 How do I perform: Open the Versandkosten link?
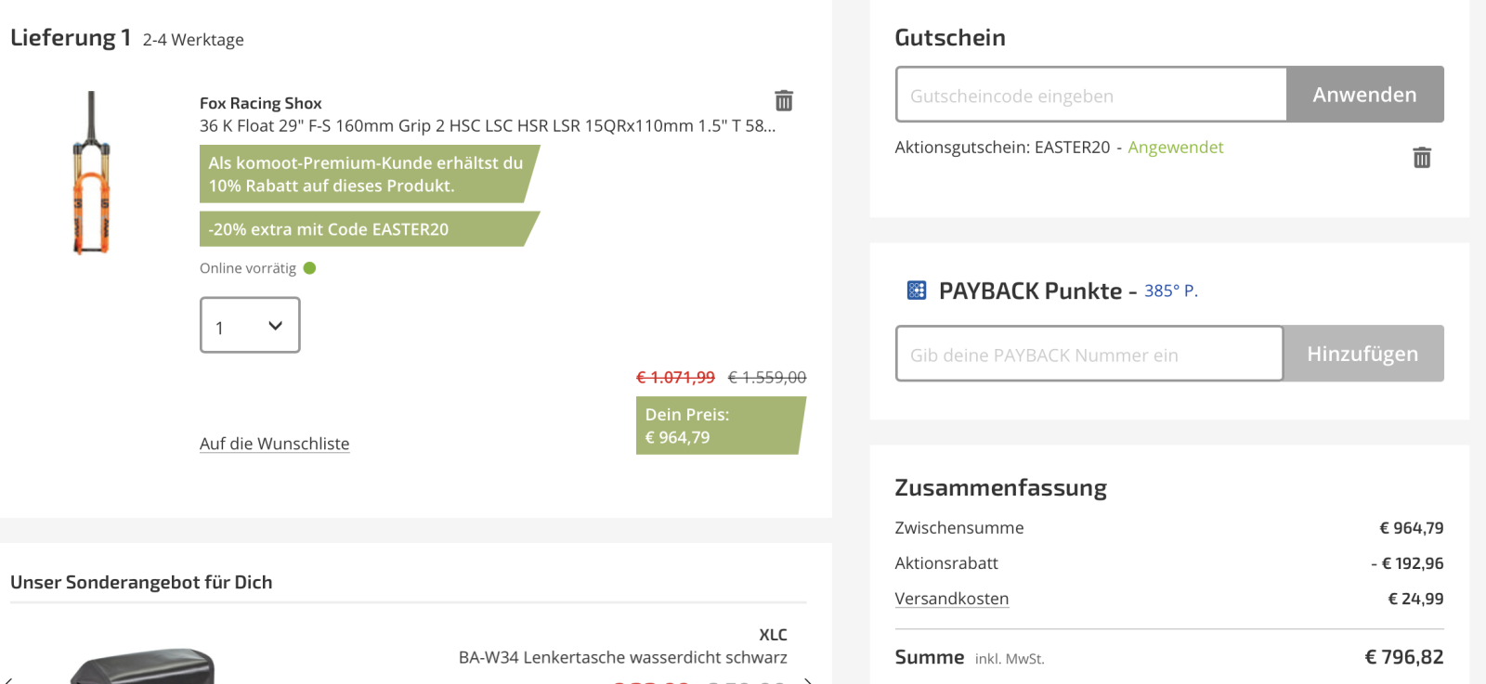pyautogui.click(x=952, y=599)
